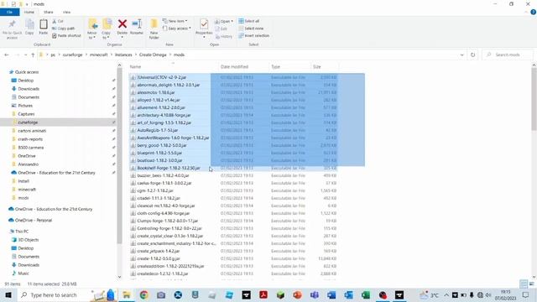Open the notification center icon

[526, 295]
